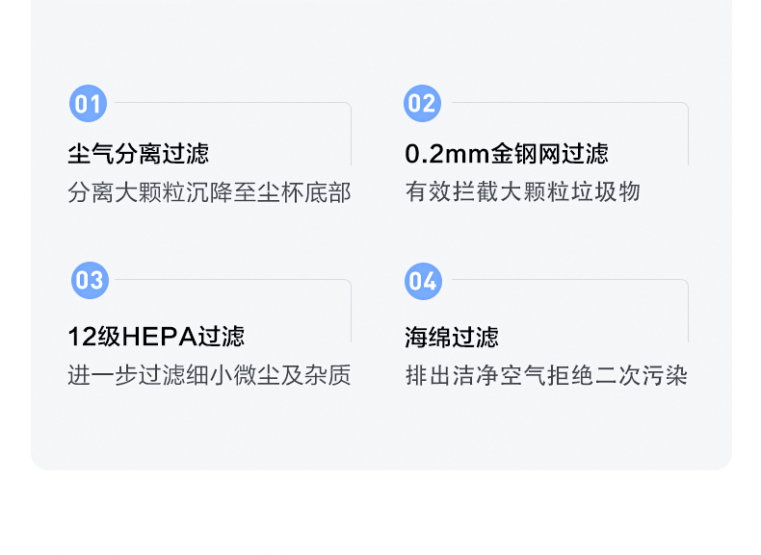Click the bracket line beside badge 01
Screen dimensions: 761x555
[x=231, y=103]
